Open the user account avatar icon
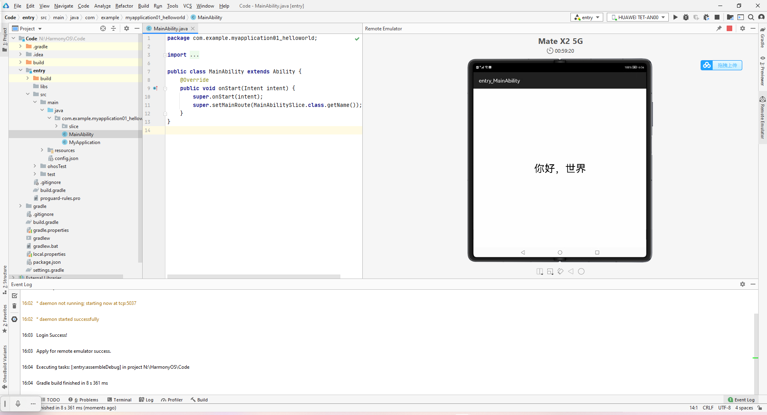This screenshot has width=767, height=415. [x=761, y=17]
